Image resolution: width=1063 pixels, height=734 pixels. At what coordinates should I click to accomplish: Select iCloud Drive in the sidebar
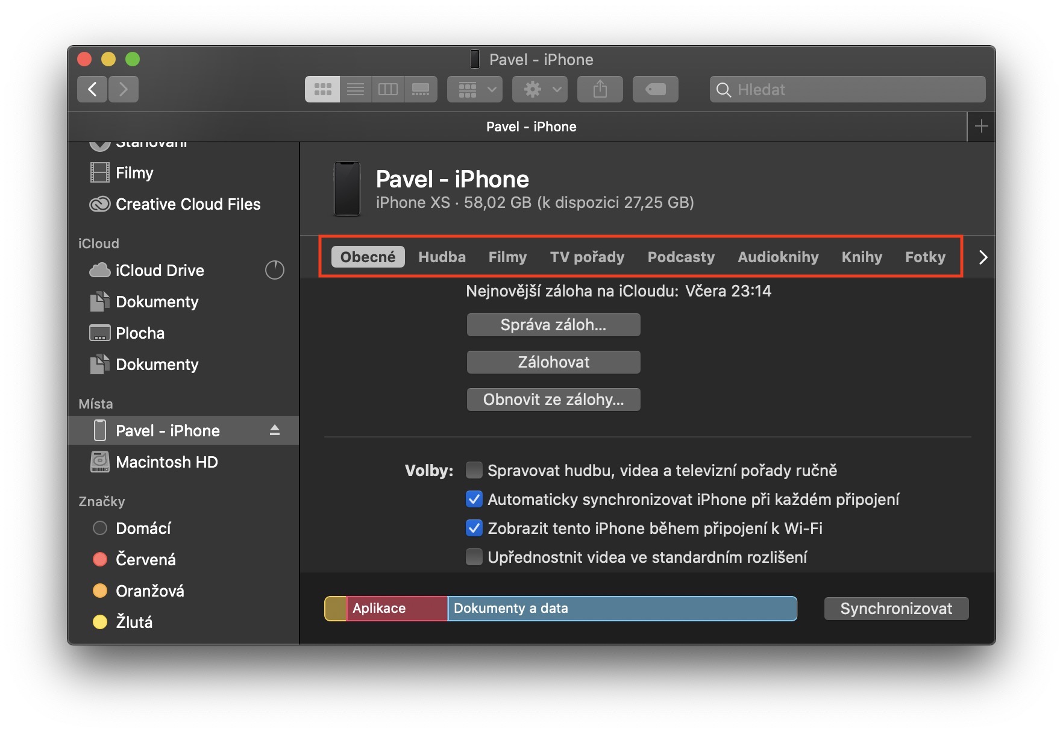(183, 271)
